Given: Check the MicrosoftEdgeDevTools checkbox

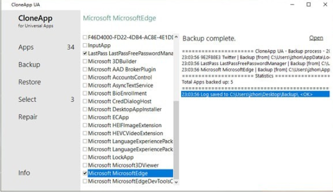Looking at the screenshot, I should (x=85, y=181).
